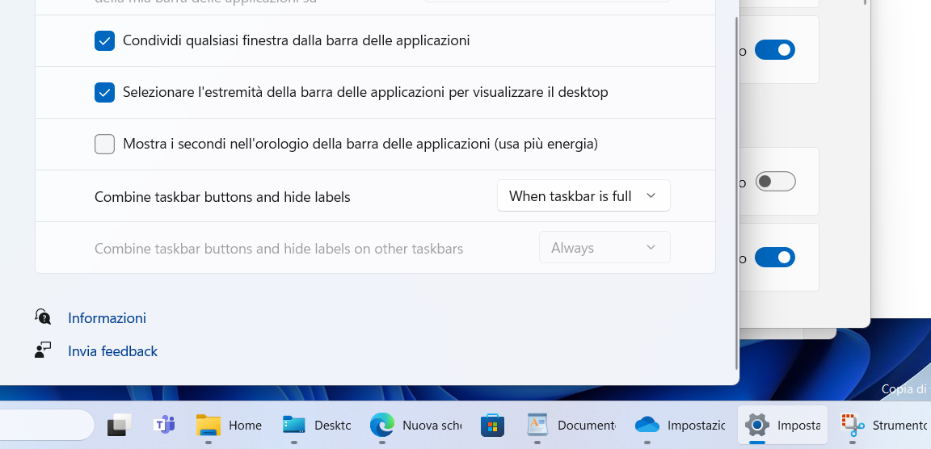
Task: Open Task View from the taskbar
Action: [x=120, y=425]
